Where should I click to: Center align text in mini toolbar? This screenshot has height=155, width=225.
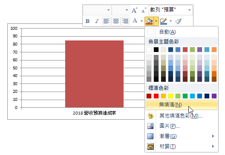point(116,21)
